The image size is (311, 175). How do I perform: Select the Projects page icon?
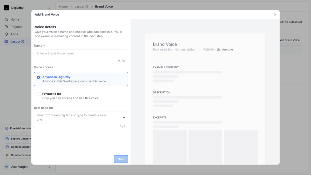tap(6, 27)
